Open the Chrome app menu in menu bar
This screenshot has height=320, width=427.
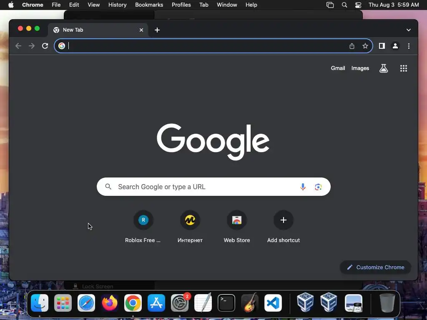click(33, 5)
